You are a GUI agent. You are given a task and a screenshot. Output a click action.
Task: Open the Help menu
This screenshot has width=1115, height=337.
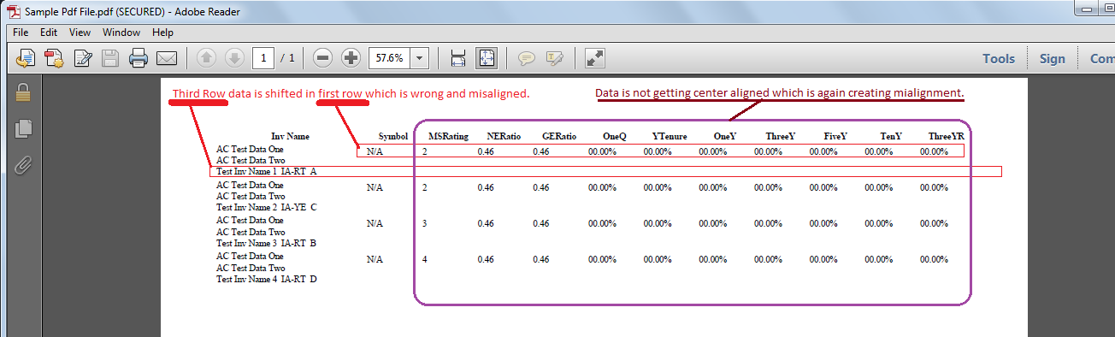click(162, 33)
